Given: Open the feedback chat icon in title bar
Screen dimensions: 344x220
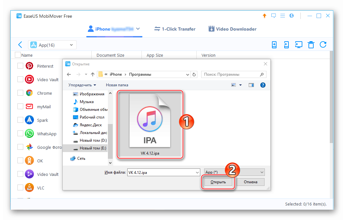Looking at the screenshot, I should tap(273, 16).
